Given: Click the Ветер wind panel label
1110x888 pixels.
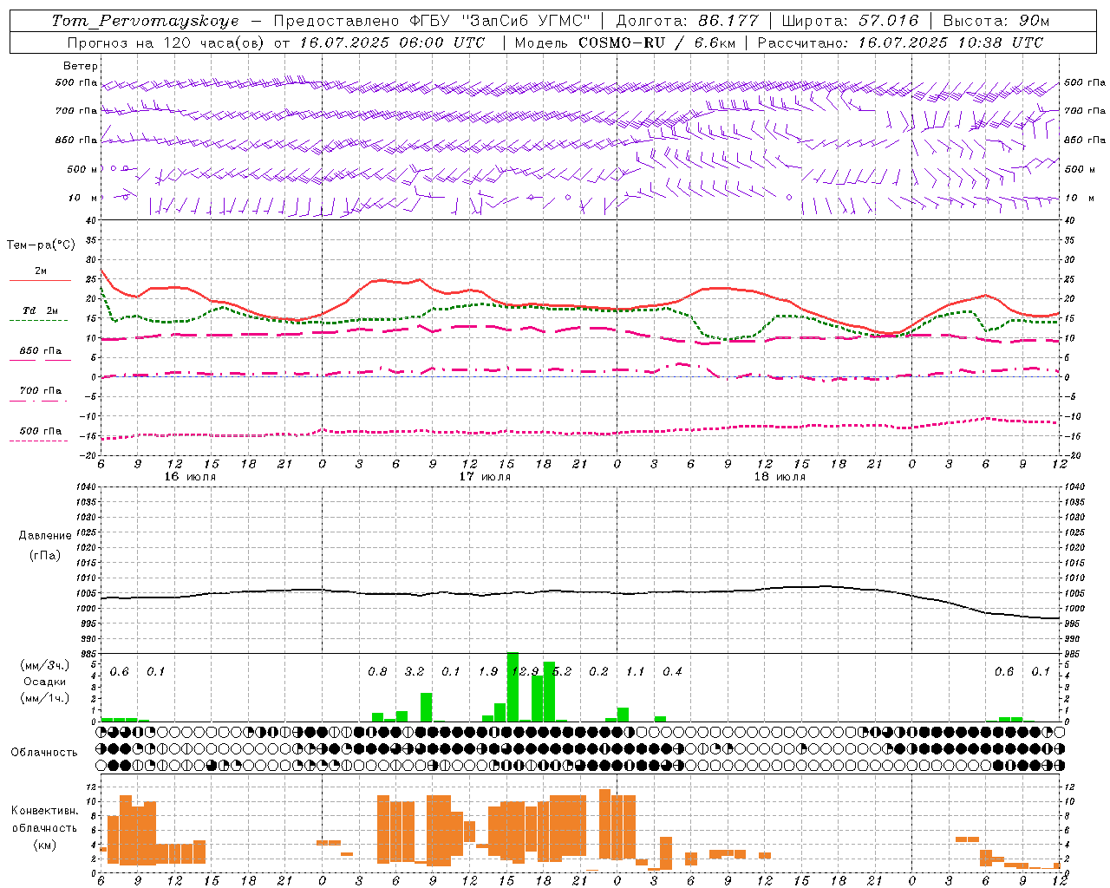Looking at the screenshot, I should coord(81,66).
